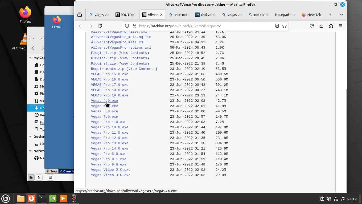This screenshot has width=362, height=204.
Task: Go forward in Firefox history
Action: pos(90,26)
